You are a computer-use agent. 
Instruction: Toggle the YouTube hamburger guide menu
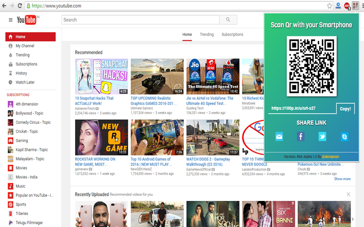click(x=11, y=20)
